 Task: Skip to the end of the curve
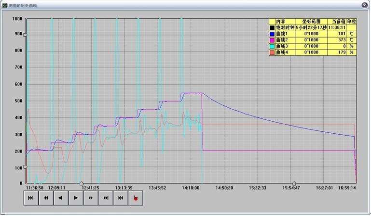pyautogui.click(x=105, y=198)
